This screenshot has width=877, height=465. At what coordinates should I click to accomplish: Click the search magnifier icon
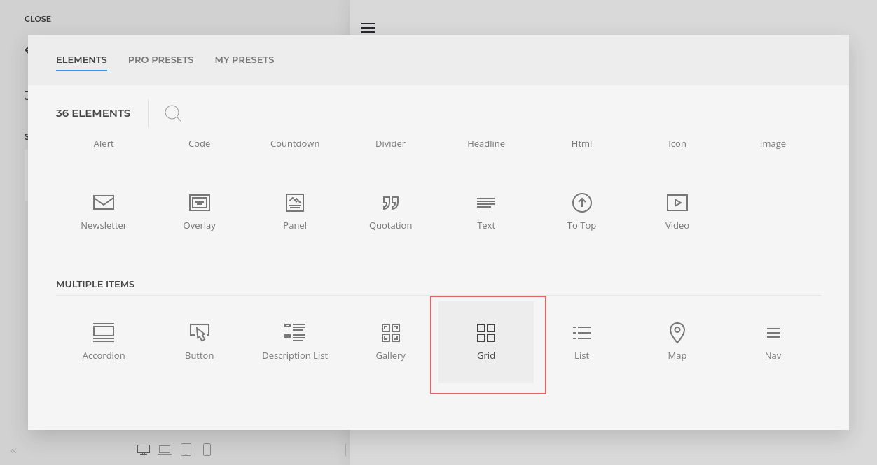(173, 113)
